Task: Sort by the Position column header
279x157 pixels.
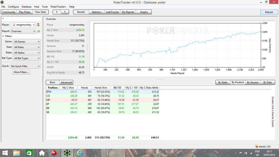Action: (x=53, y=88)
